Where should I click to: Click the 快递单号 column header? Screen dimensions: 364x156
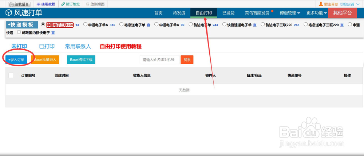pyautogui.click(x=294, y=75)
